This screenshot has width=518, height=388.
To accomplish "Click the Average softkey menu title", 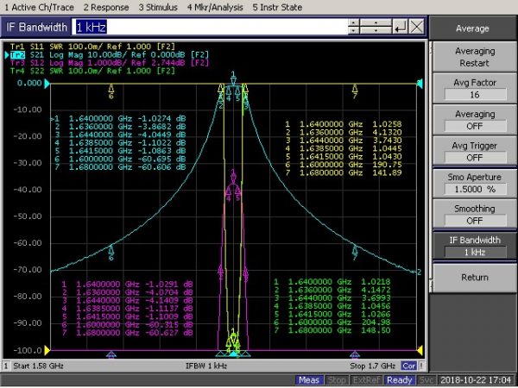I will point(473,28).
